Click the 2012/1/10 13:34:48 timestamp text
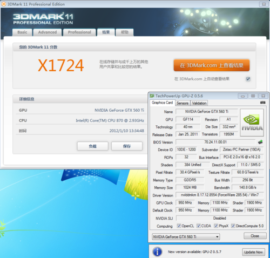 click(x=127, y=131)
